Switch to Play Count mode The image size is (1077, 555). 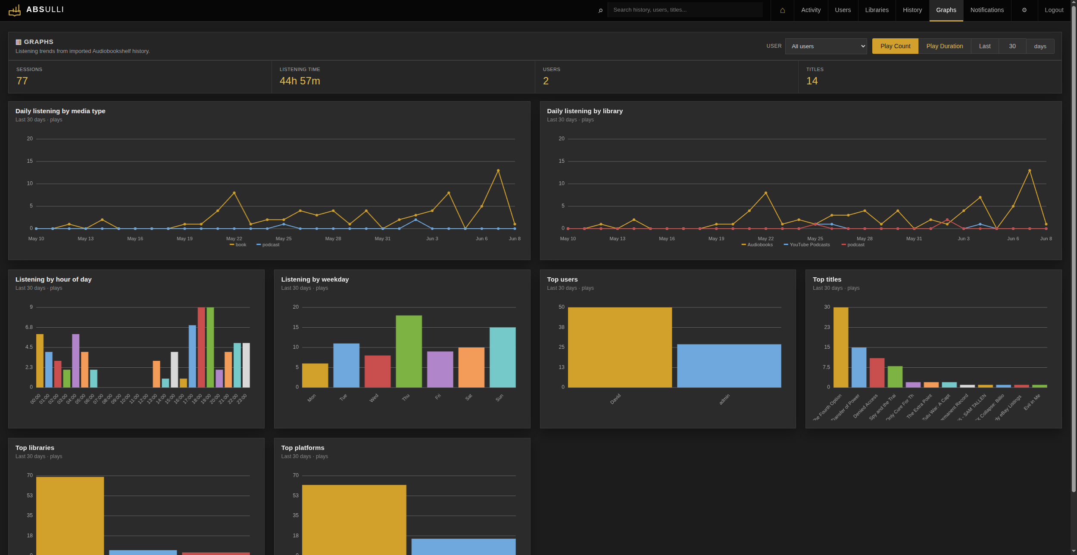[895, 46]
